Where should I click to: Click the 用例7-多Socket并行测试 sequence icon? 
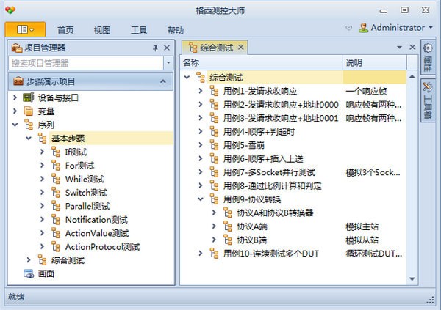[214, 171]
